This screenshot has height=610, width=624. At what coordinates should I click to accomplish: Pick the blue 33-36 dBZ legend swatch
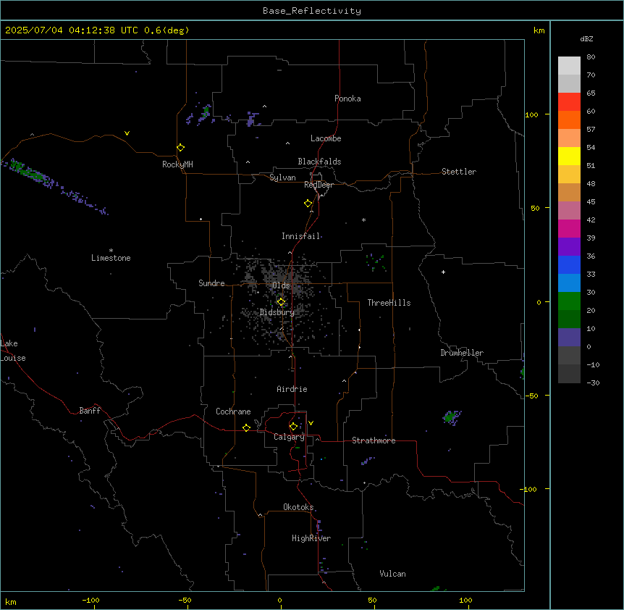[569, 264]
